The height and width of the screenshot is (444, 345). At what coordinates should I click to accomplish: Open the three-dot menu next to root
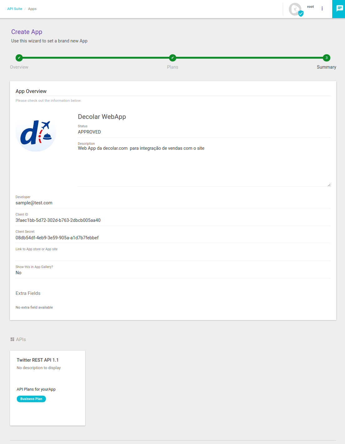(322, 8)
